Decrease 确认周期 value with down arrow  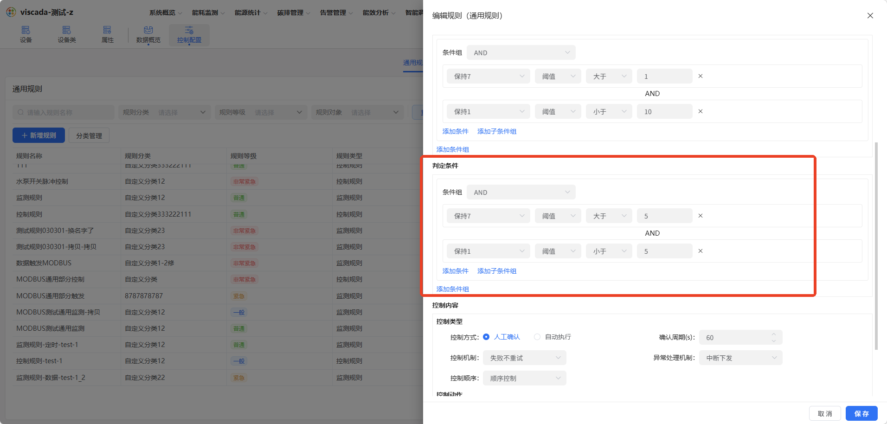click(774, 341)
